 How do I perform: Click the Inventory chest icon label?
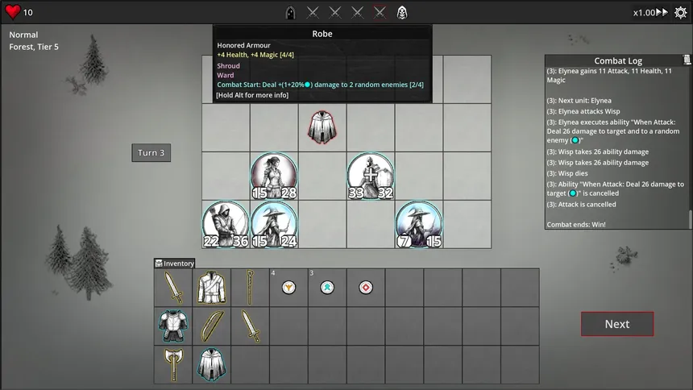click(175, 263)
